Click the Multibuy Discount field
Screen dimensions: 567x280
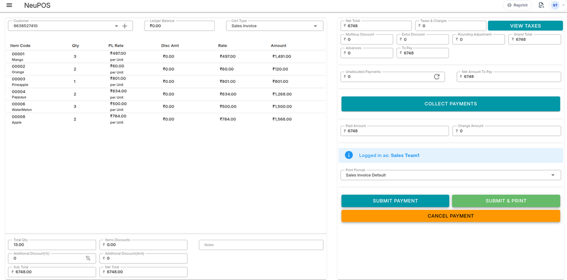[367, 39]
